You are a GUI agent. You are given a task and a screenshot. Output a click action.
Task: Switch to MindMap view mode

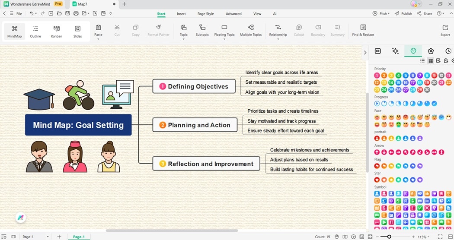pos(14,32)
